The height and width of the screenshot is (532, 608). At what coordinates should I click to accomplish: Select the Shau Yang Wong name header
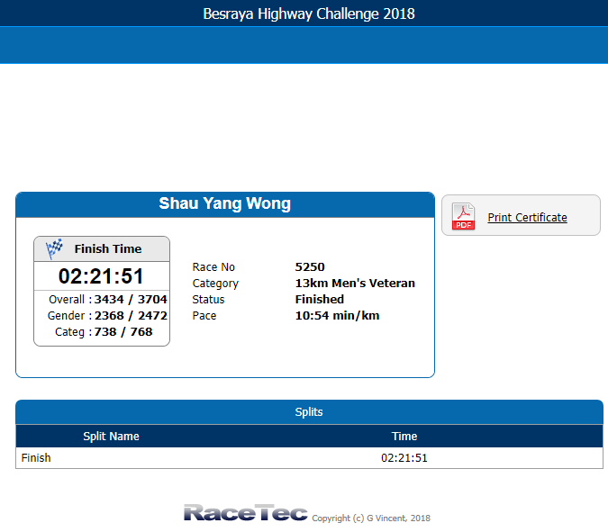pyautogui.click(x=225, y=203)
